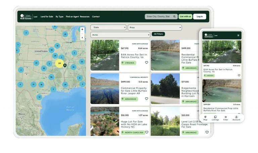Screen dimensions: 258x153
Task: Open Account in mobile bottom bar
Action: [x=236, y=118]
